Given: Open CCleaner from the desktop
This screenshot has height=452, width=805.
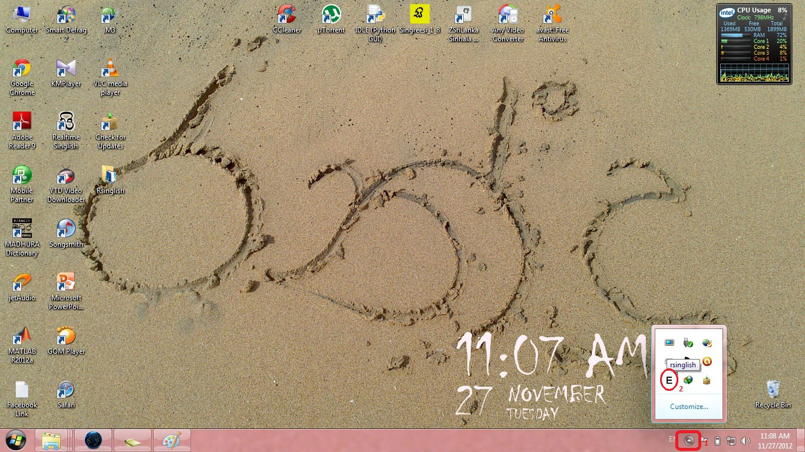Looking at the screenshot, I should pos(287,20).
